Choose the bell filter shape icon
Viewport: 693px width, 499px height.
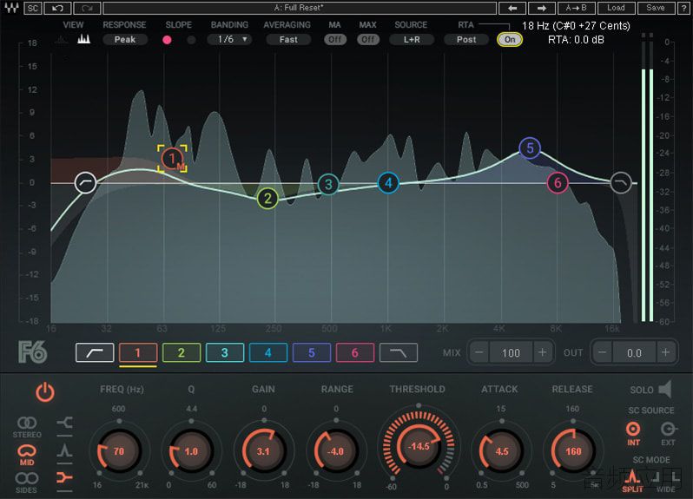[64, 450]
